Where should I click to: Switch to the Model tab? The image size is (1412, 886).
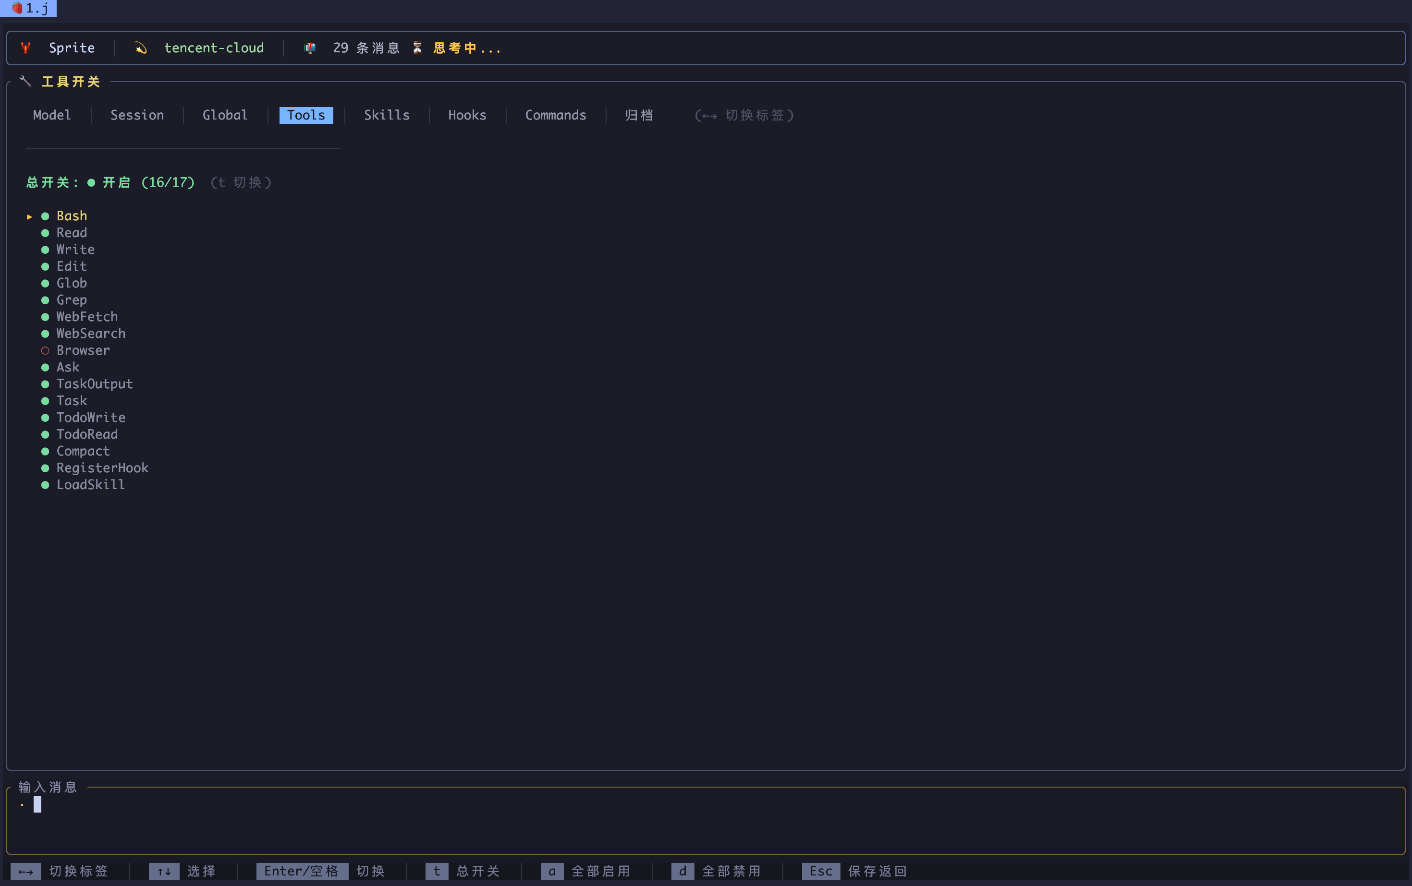pos(52,116)
